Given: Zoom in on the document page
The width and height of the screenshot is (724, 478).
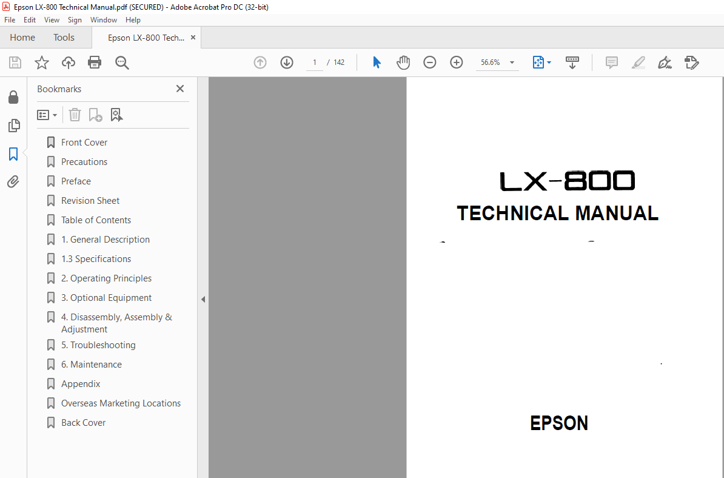Looking at the screenshot, I should (456, 62).
